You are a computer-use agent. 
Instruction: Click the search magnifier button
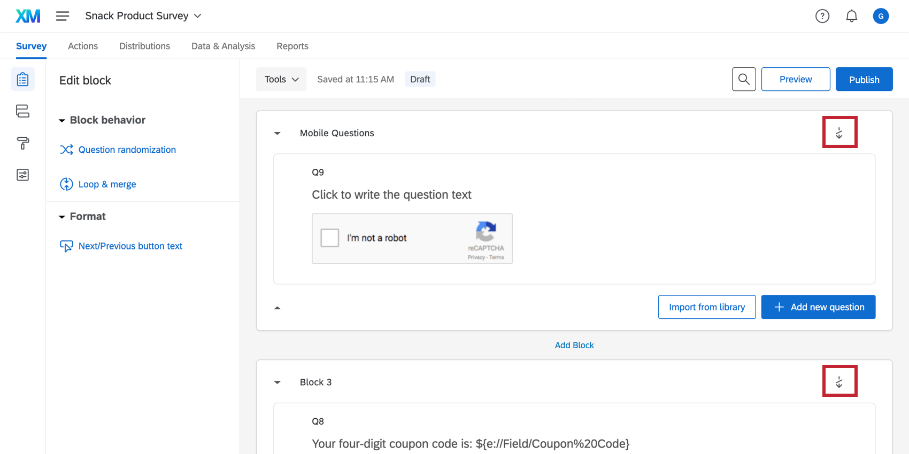point(743,79)
